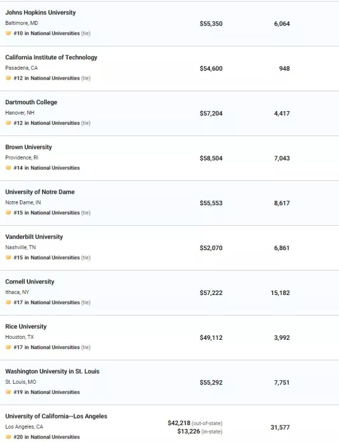Visit University of Notre Dame link
The height and width of the screenshot is (442, 339).
pyautogui.click(x=40, y=192)
